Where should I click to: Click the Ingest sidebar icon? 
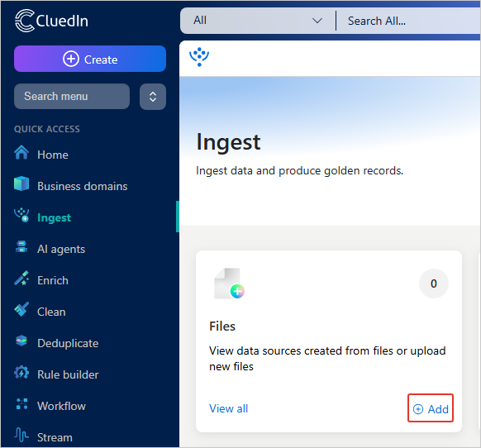click(x=21, y=215)
